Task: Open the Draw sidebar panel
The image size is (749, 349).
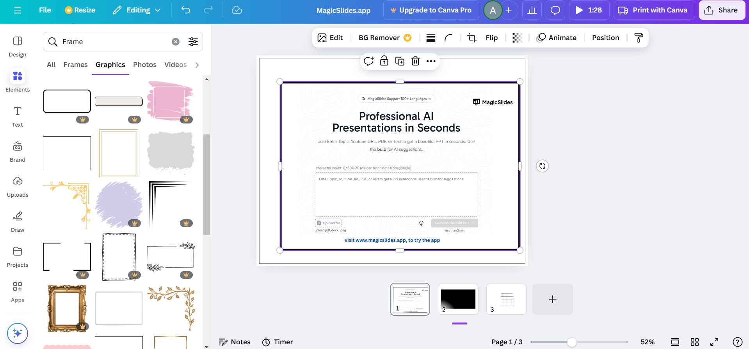Action: coord(18,222)
